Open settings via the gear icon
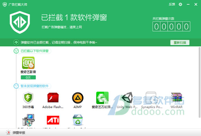Screen dimensions: 201x136 (x=180, y=4)
